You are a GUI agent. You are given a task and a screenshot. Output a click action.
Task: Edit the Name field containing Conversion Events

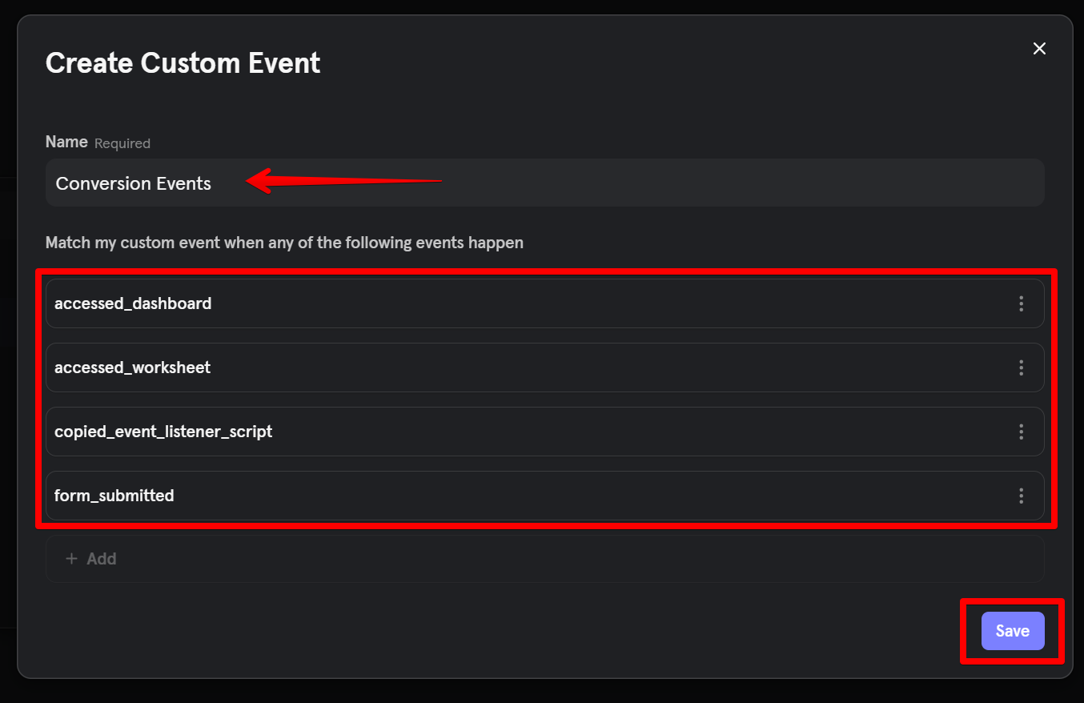(x=320, y=183)
